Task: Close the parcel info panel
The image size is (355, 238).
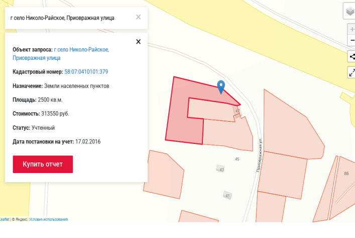Action: [138, 42]
